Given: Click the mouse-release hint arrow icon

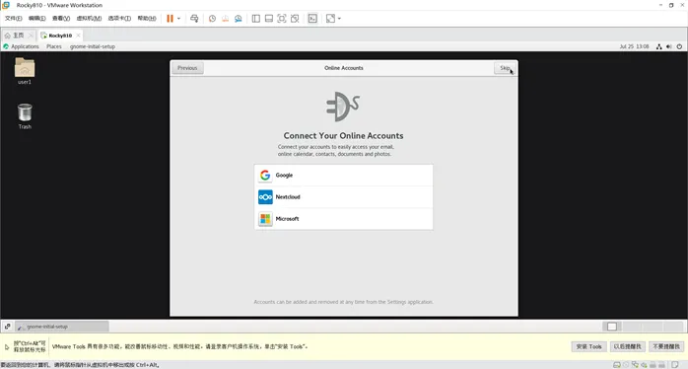Looking at the screenshot, I should point(7,346).
